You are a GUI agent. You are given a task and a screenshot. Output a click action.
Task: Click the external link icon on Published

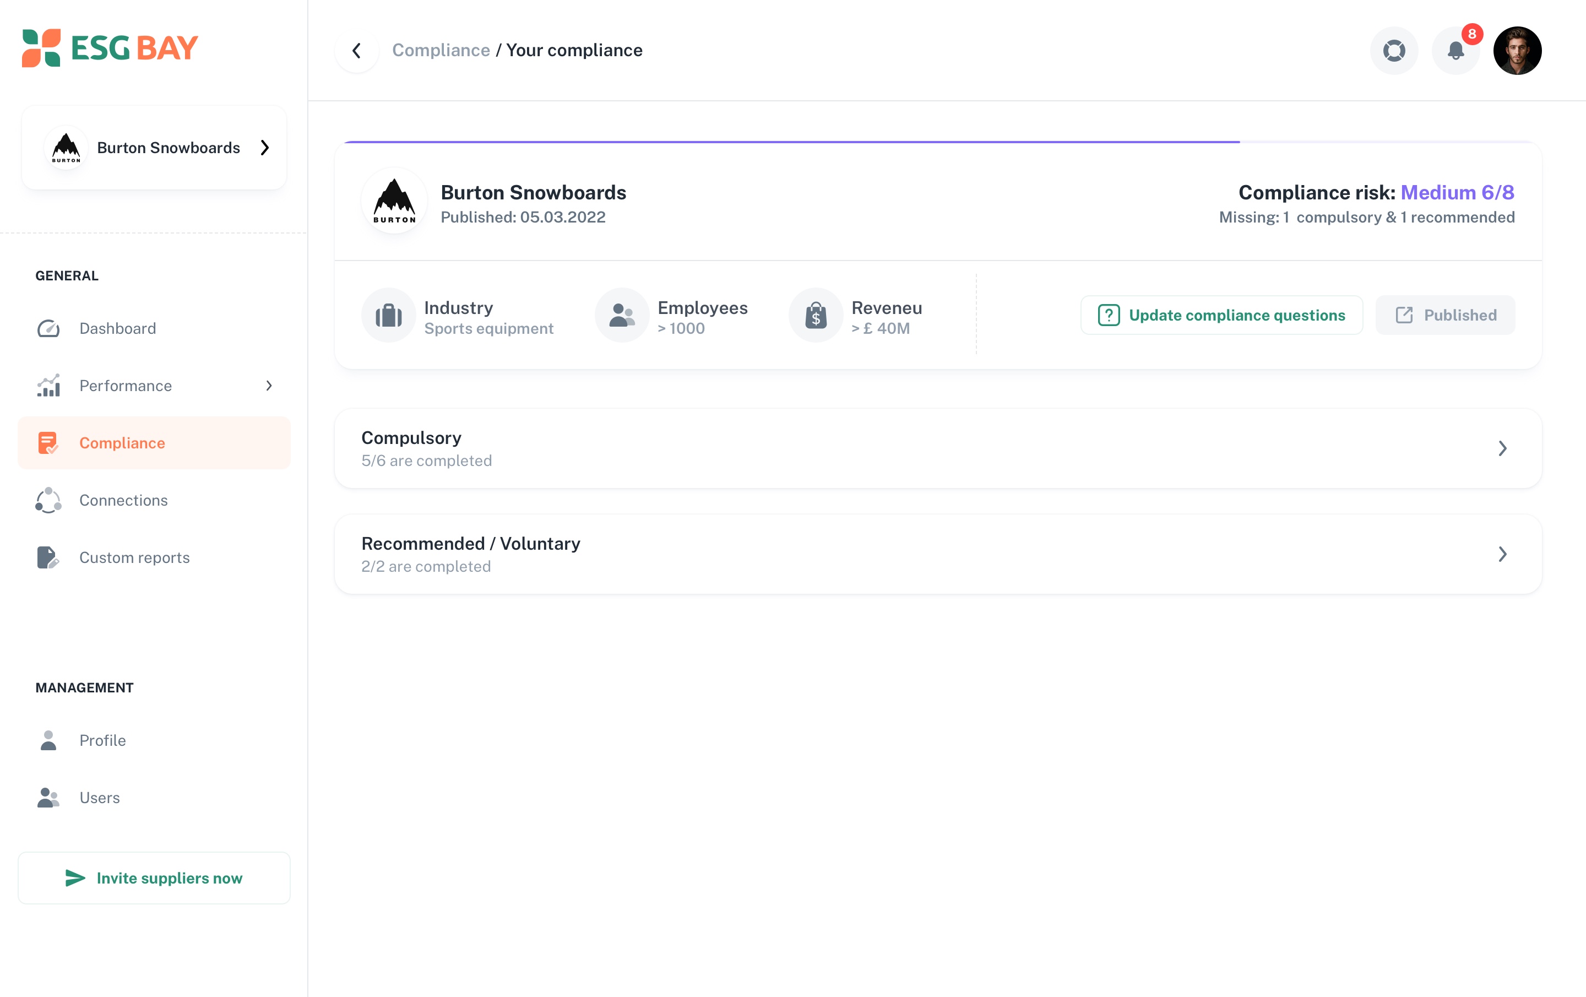click(1404, 315)
